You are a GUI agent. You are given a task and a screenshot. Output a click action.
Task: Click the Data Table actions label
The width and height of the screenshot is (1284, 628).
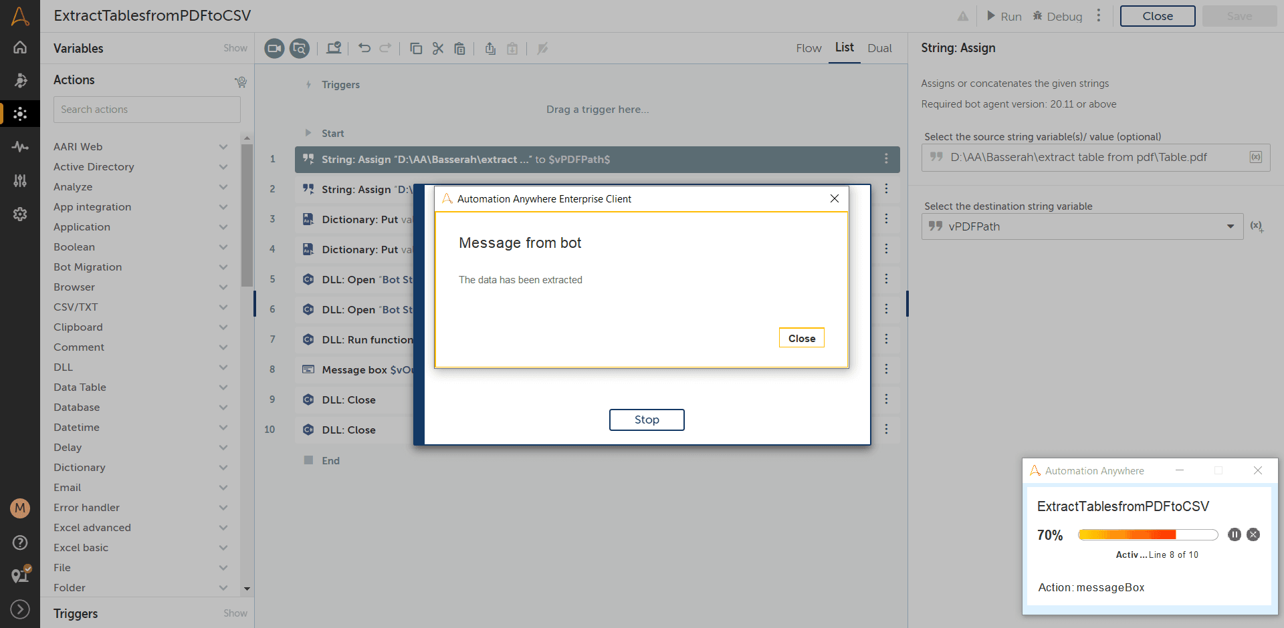(x=80, y=387)
